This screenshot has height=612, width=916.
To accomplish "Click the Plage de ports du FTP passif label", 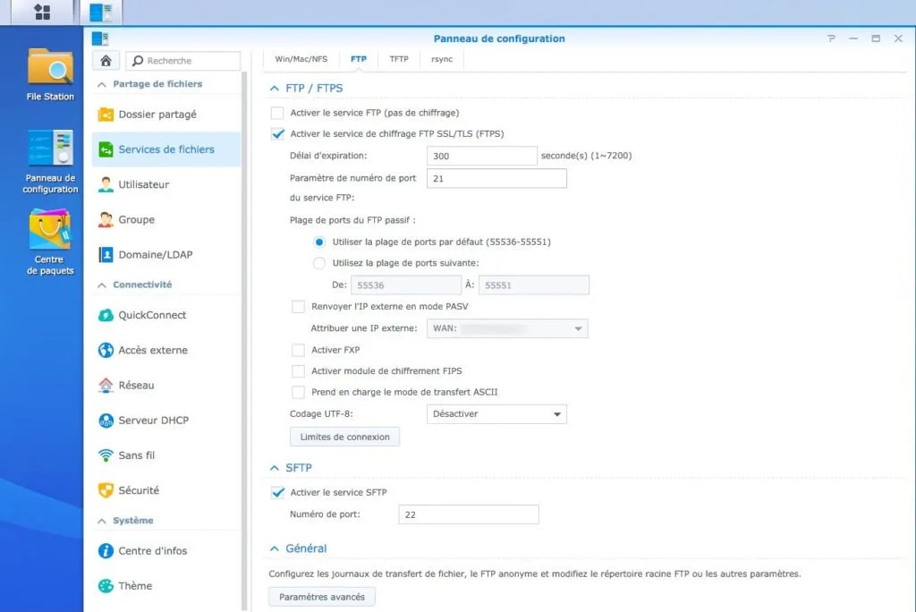I will (352, 220).
